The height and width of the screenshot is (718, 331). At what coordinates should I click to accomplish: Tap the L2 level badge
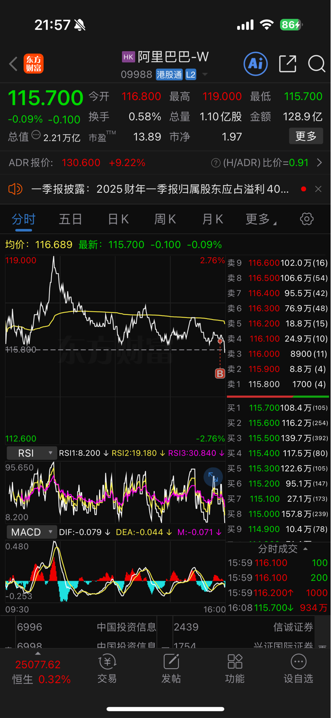[191, 75]
